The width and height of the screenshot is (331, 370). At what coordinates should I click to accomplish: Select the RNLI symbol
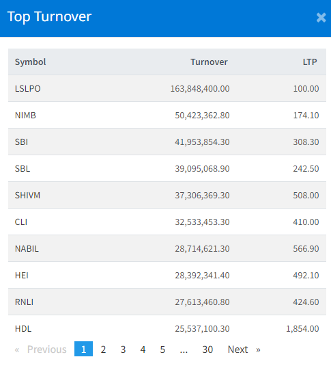pyautogui.click(x=24, y=302)
